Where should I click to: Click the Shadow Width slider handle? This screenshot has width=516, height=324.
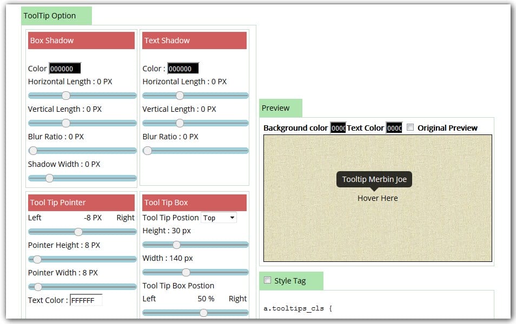tap(49, 178)
